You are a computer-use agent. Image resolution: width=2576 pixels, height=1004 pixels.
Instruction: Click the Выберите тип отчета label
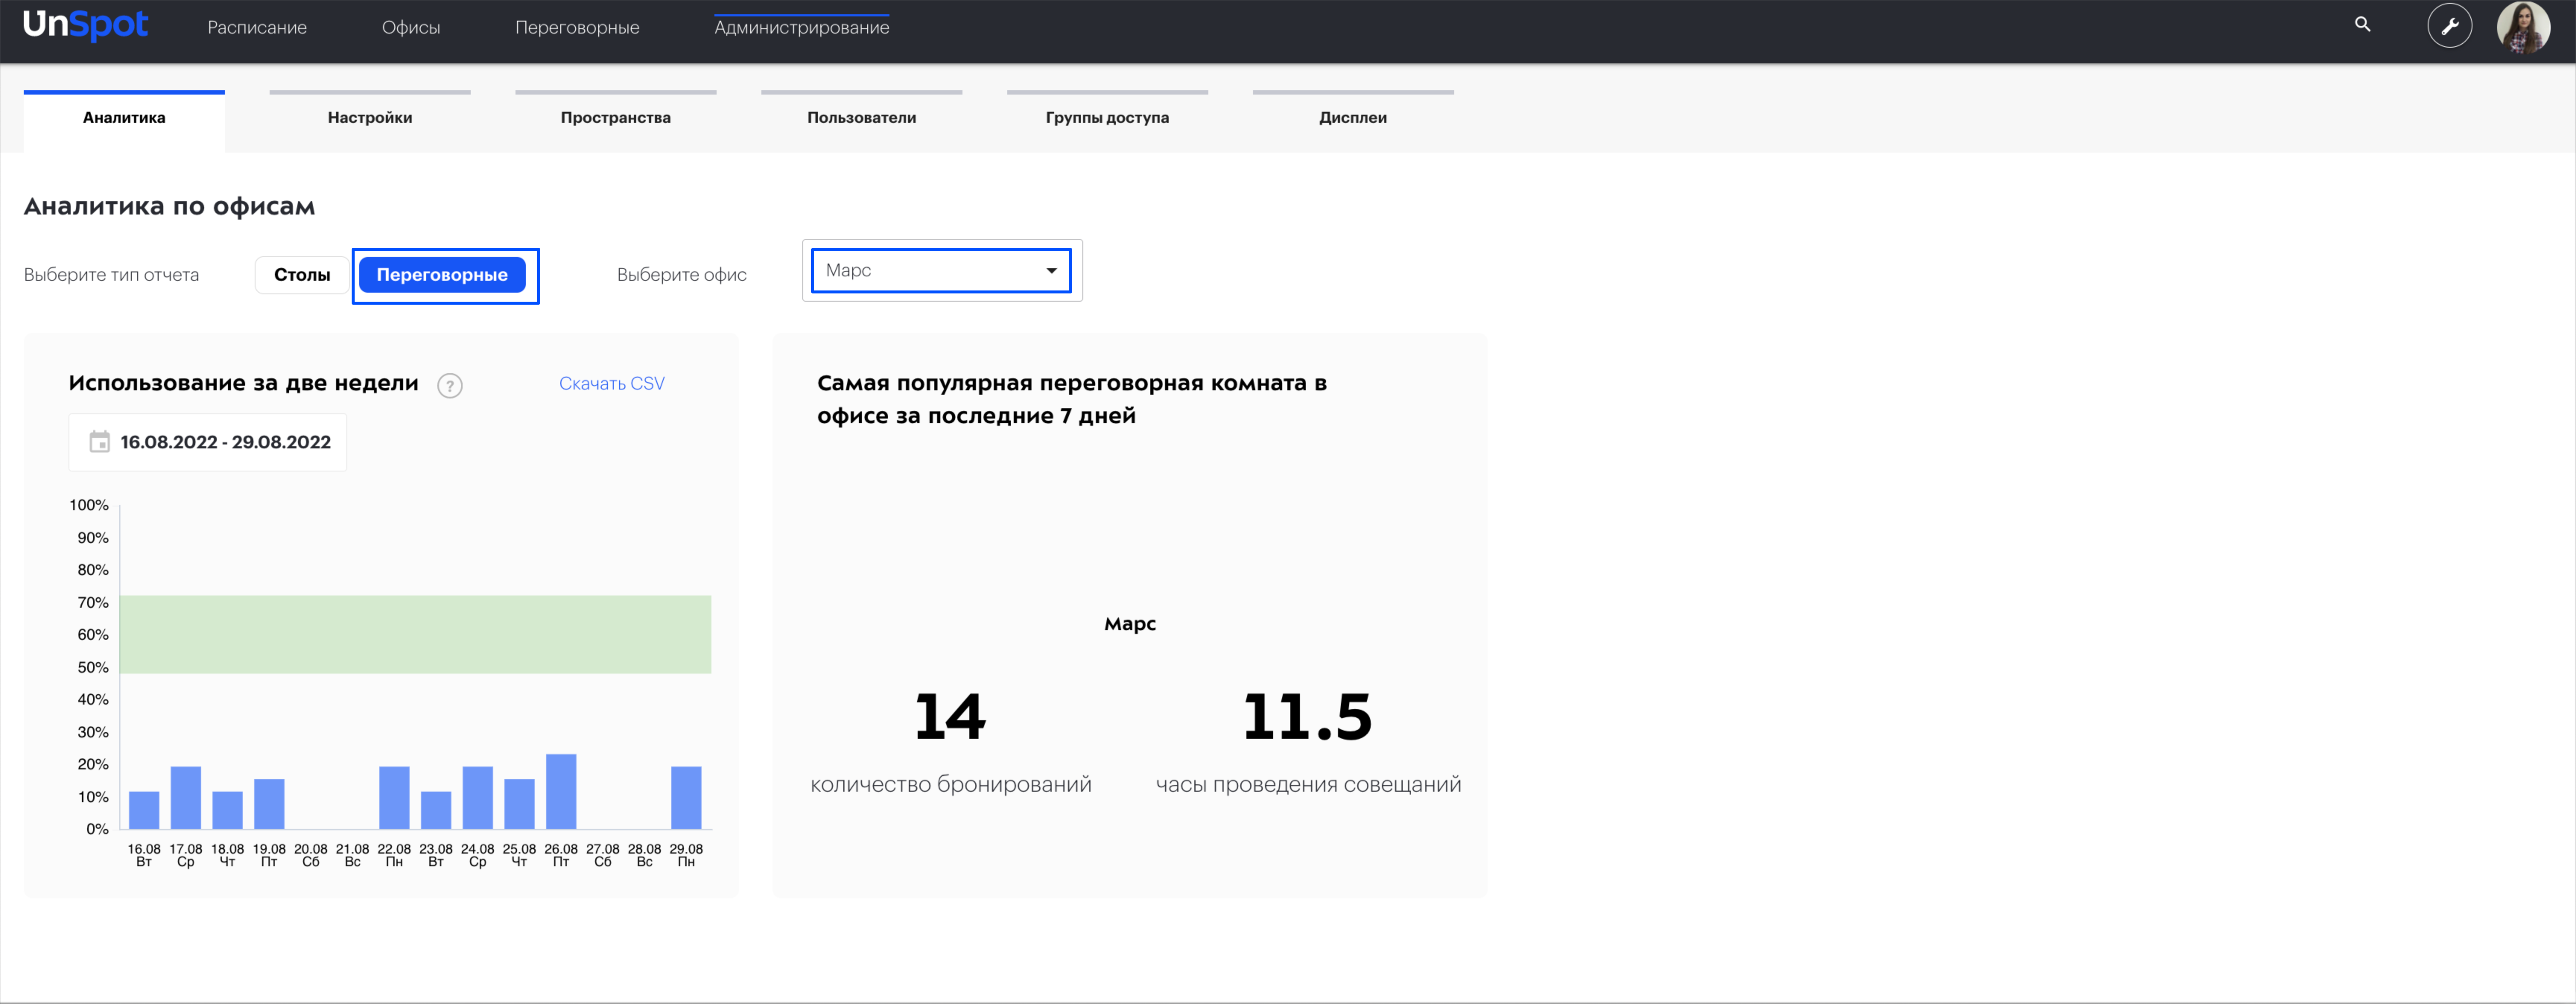point(111,275)
